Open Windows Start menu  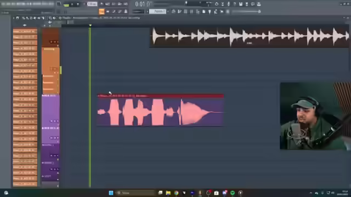(111, 193)
